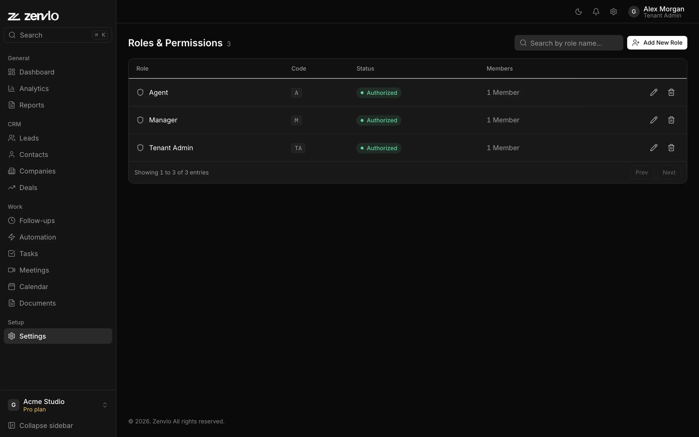Click Status column header
This screenshot has height=437, width=699.
[x=365, y=69]
